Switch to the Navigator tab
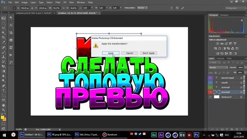 [x=224, y=15]
